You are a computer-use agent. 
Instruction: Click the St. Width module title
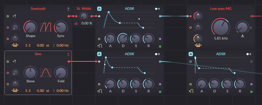(x=84, y=9)
